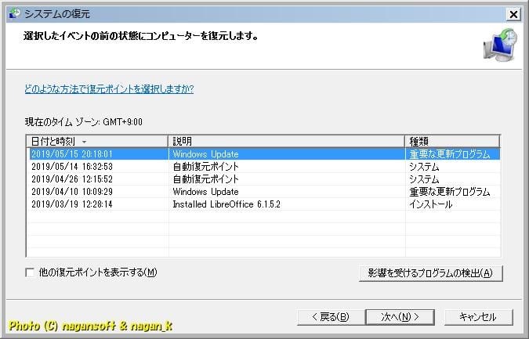529x339 pixels.
Task: Click the 重要な更新プログラム cell in the first row
Action: (x=449, y=154)
